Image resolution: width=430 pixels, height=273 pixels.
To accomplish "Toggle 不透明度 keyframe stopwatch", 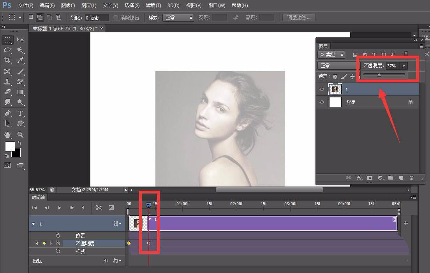I will 58,243.
